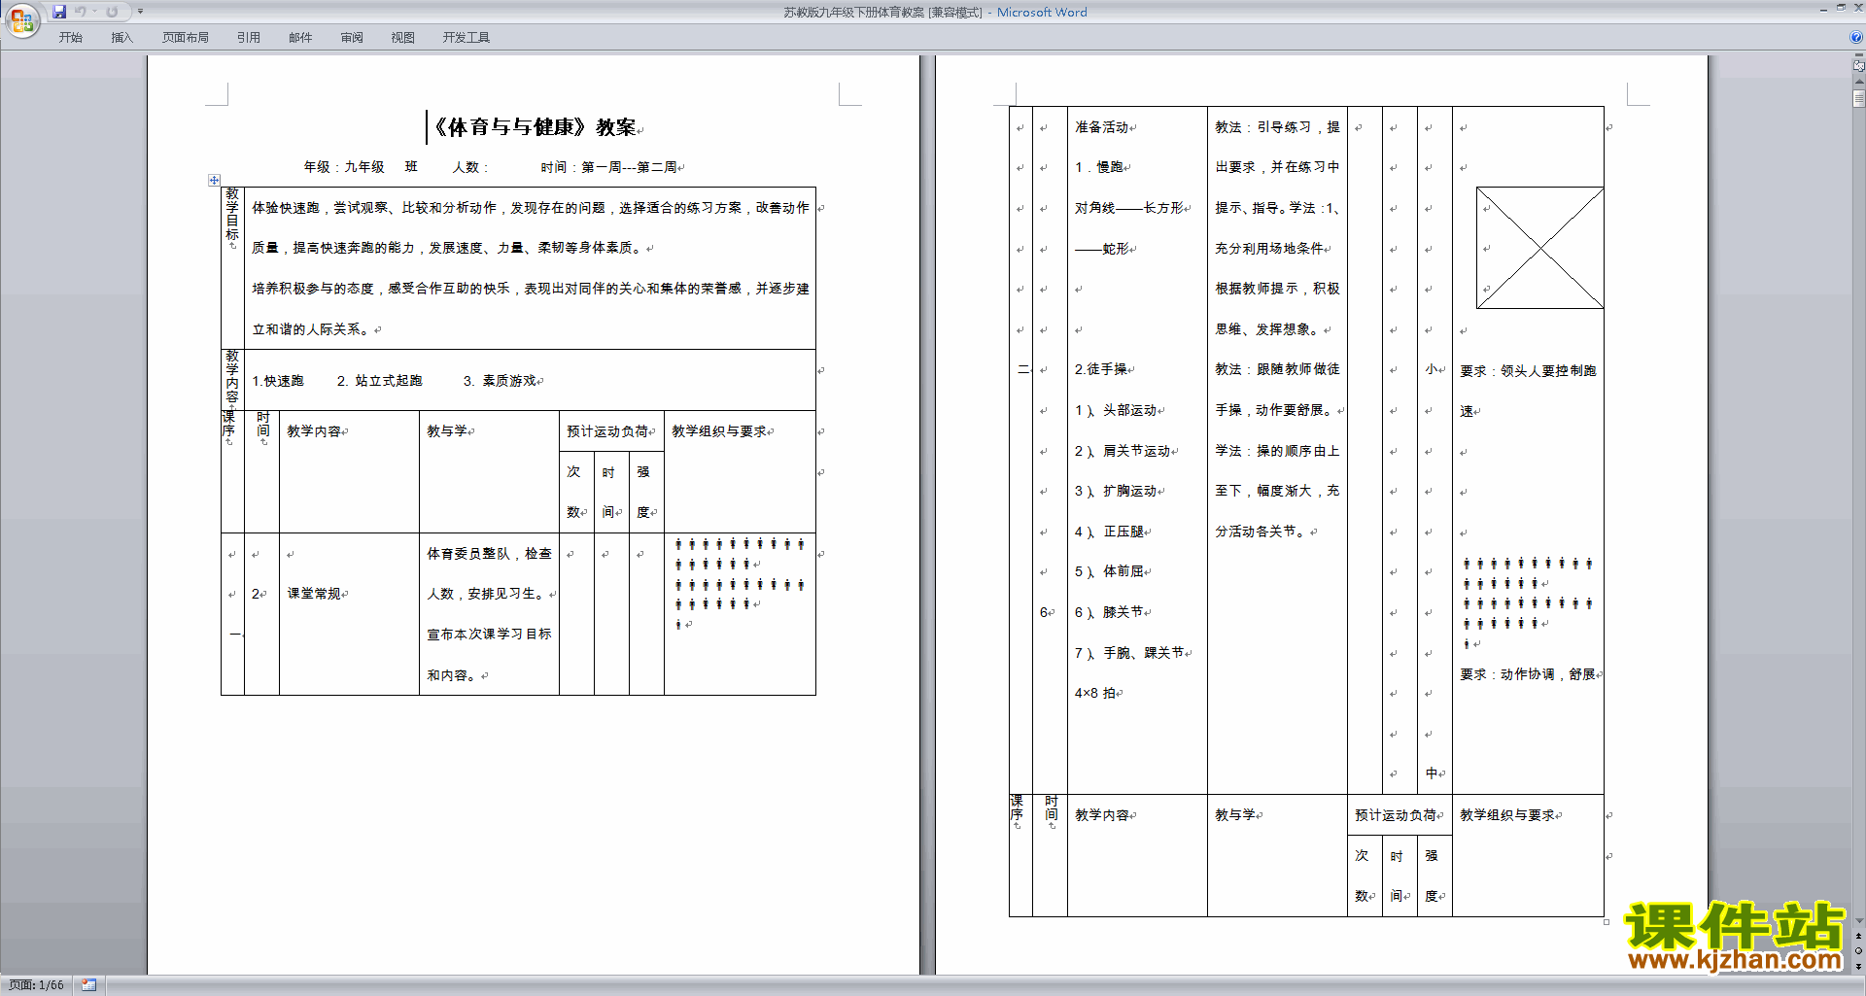The height and width of the screenshot is (996, 1866).
Task: Open the 开始 ribbon tab
Action: click(x=70, y=38)
